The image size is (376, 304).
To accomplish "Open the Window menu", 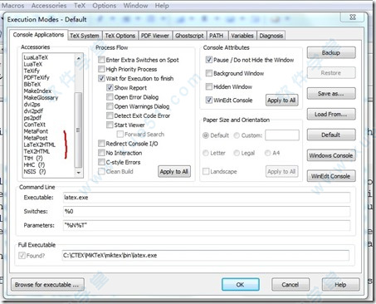I will click(135, 6).
